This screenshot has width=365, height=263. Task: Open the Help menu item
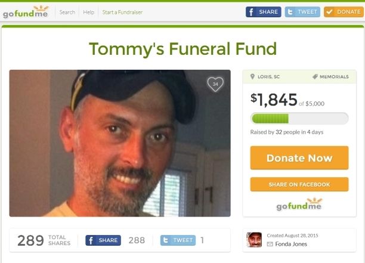(89, 12)
